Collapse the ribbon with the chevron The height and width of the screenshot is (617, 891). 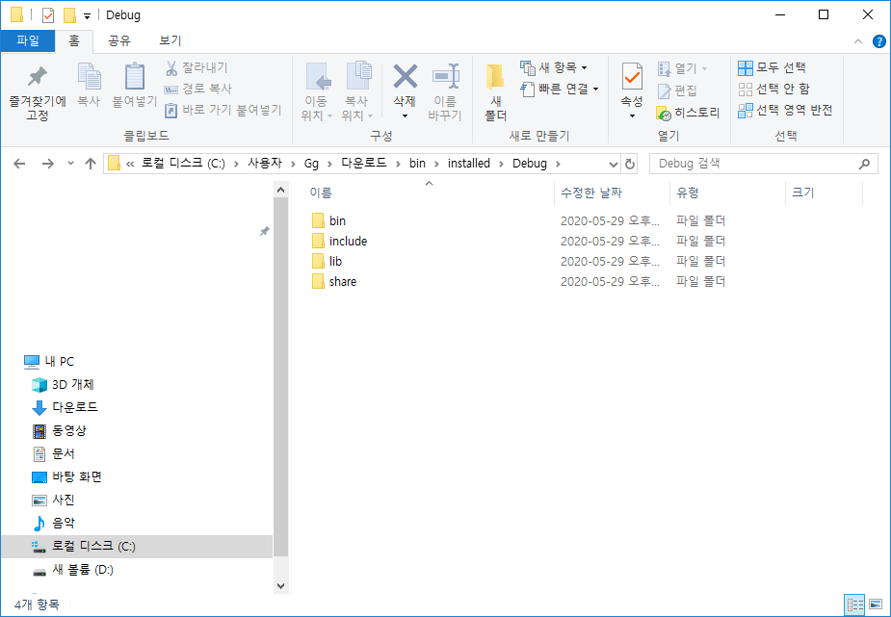click(x=858, y=41)
